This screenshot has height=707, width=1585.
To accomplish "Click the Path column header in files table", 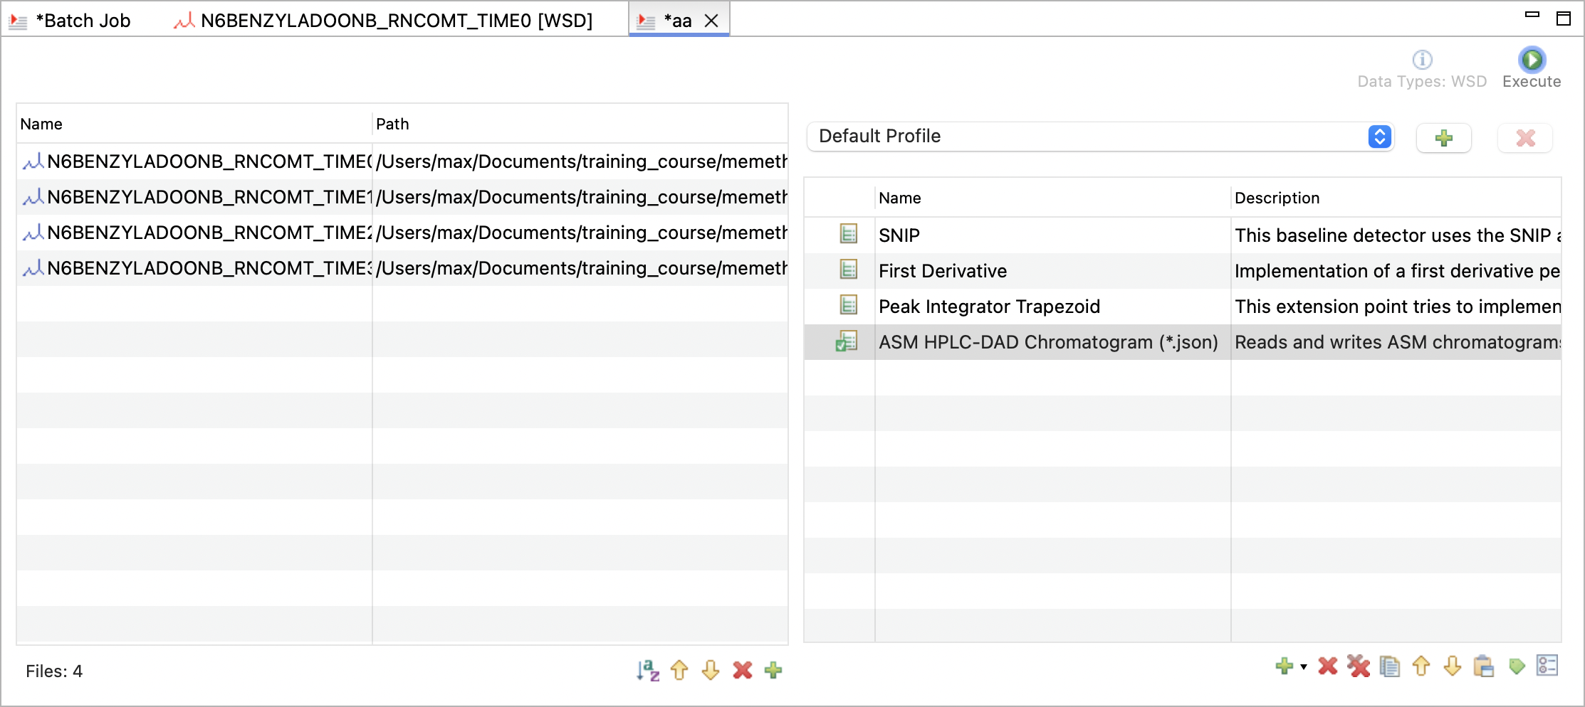I will (x=580, y=124).
